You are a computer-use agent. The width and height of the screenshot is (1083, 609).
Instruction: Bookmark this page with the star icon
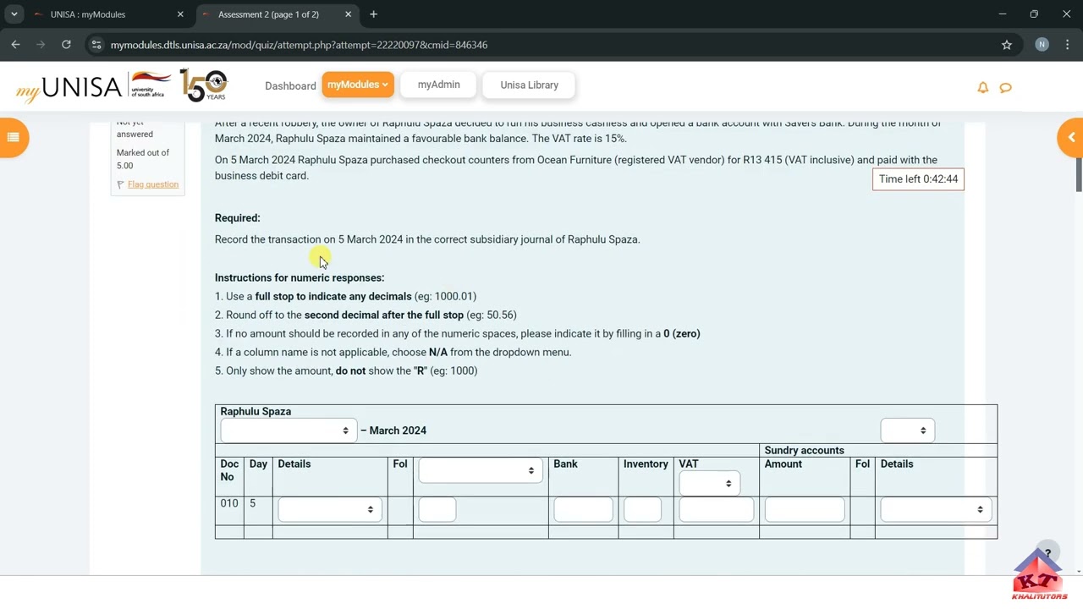pyautogui.click(x=1007, y=45)
